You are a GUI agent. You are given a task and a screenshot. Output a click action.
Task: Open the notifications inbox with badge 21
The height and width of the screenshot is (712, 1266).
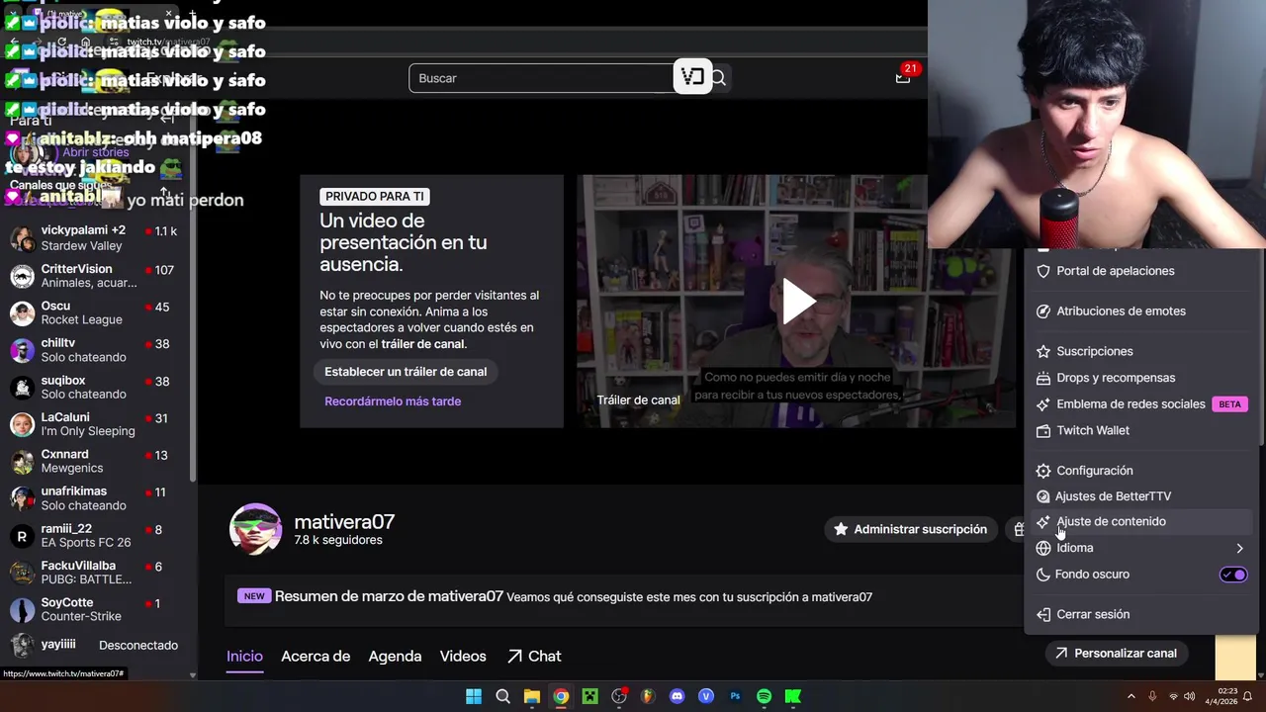pyautogui.click(x=903, y=78)
